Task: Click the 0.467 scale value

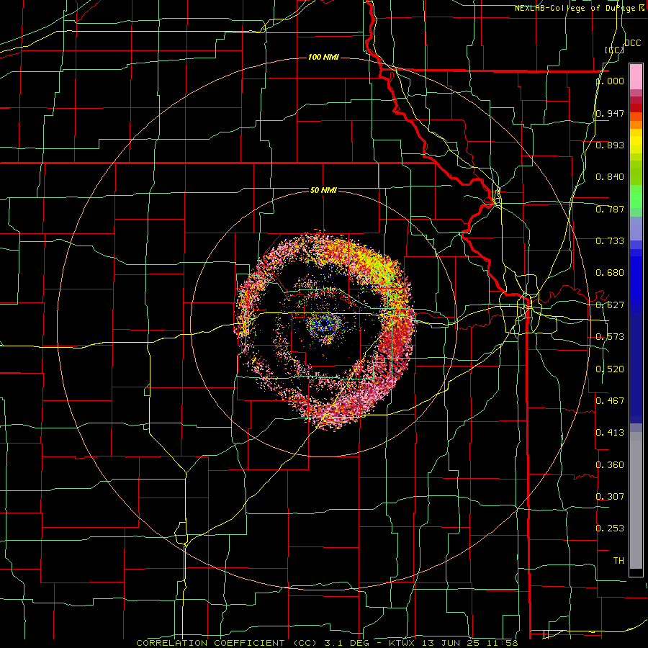Action: pos(610,401)
